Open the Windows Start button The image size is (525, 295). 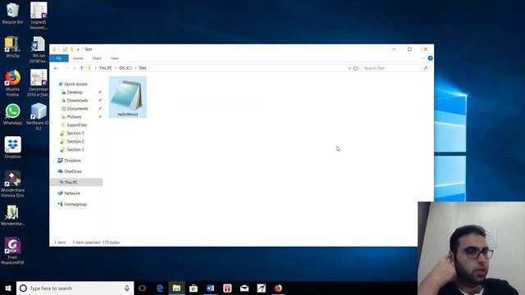8,288
